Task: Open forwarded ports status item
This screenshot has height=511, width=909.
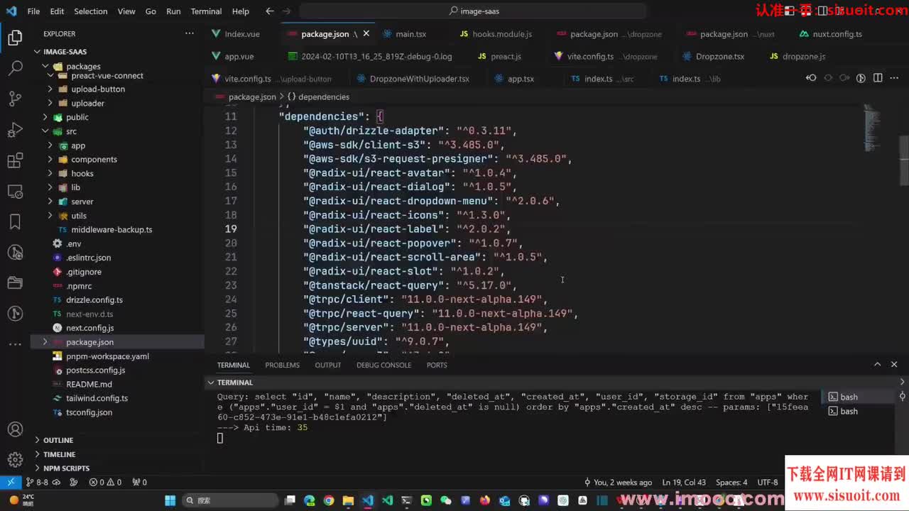Action: [139, 482]
